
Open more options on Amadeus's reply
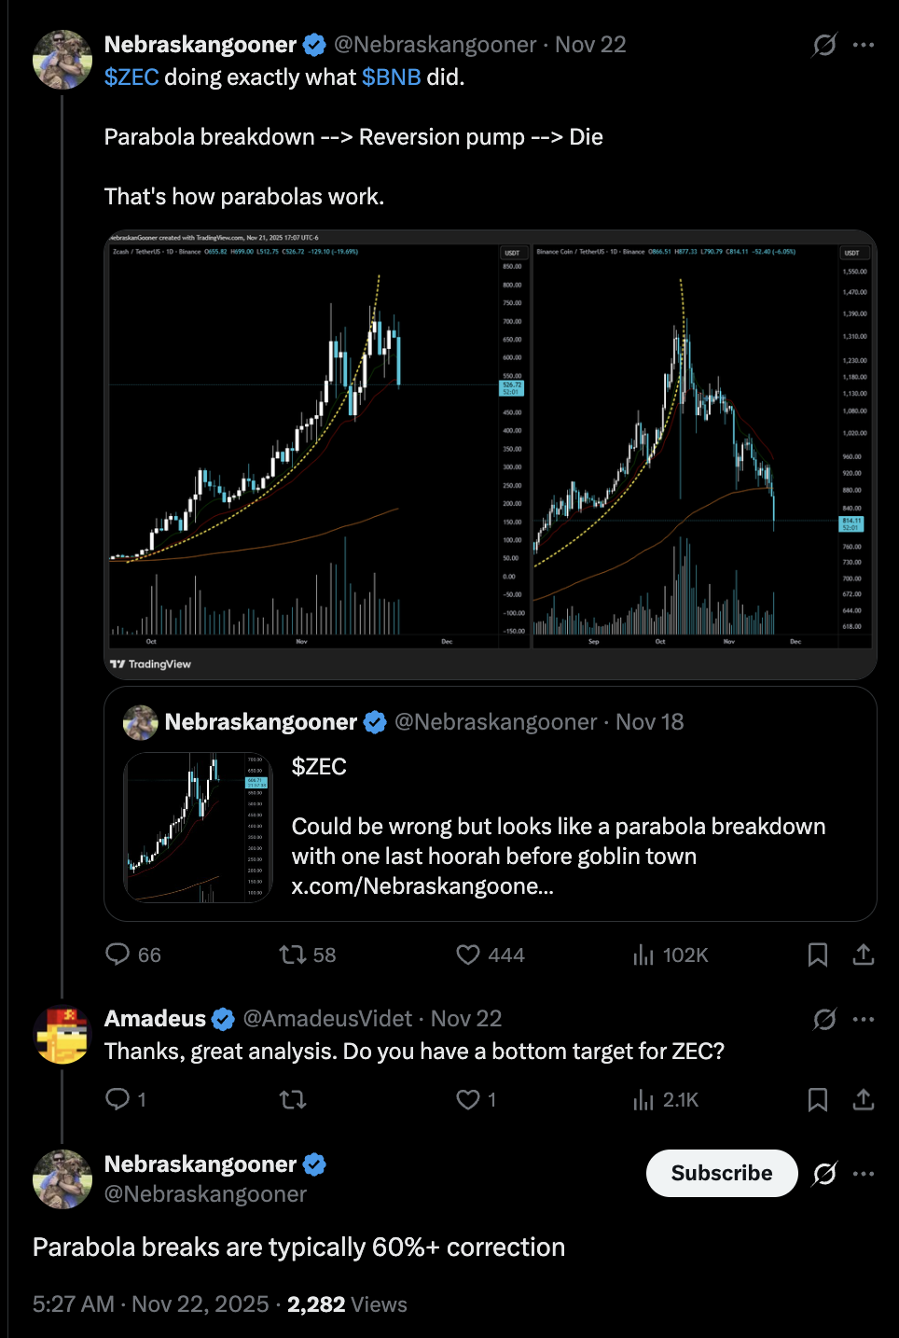click(x=864, y=1019)
